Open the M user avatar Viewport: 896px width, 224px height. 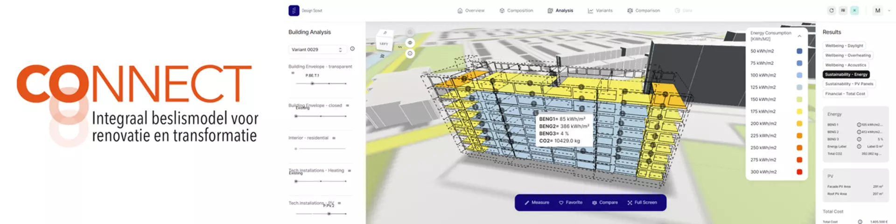coord(878,10)
